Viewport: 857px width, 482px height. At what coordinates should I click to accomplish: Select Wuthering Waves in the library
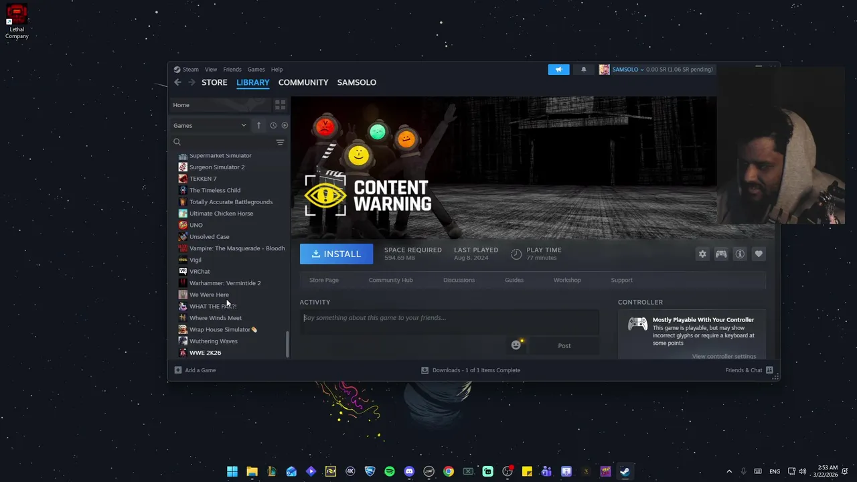click(213, 341)
